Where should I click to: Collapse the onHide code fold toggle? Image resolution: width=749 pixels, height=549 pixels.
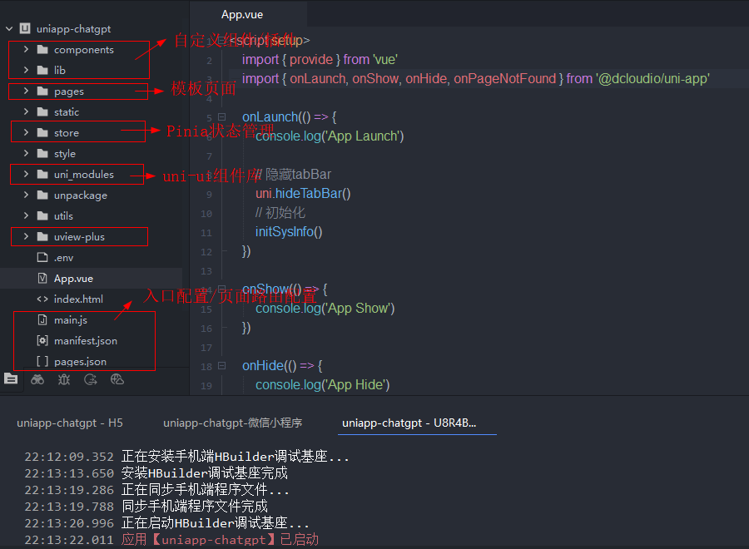(221, 366)
